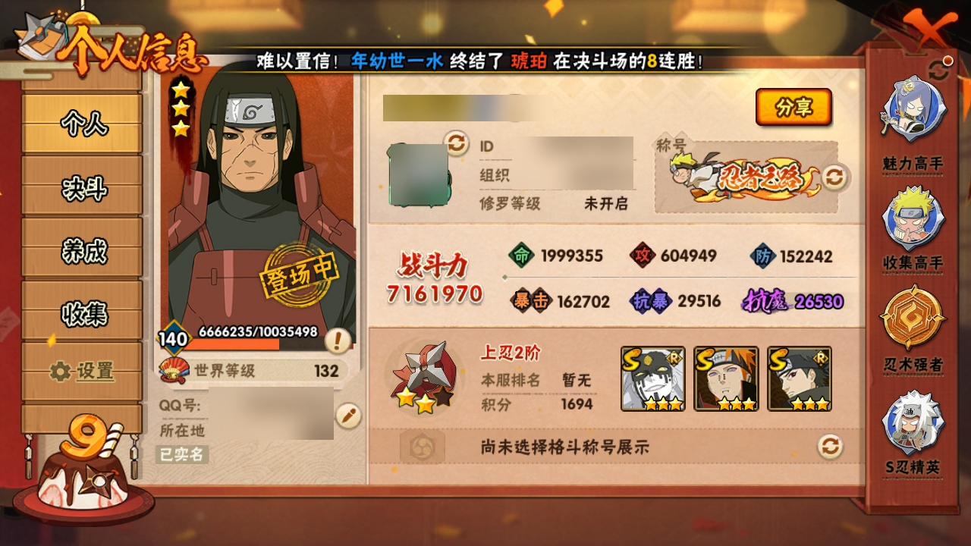Open the S忍精英 Jiraiya badge

pyautogui.click(x=913, y=422)
